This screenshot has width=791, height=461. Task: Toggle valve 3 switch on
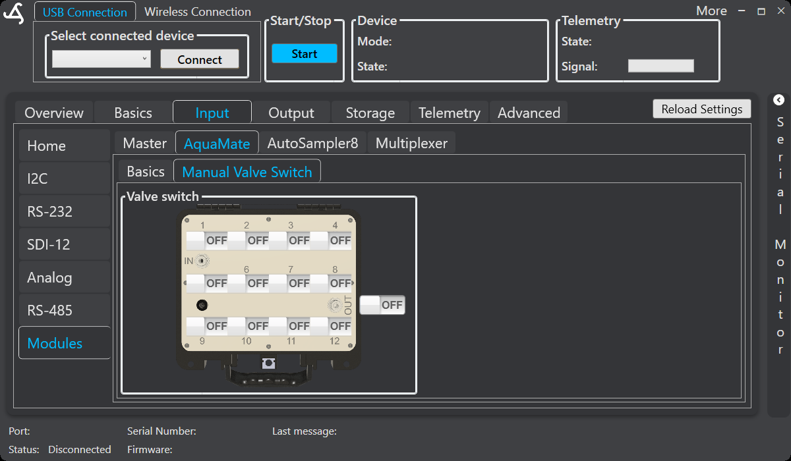[289, 240]
